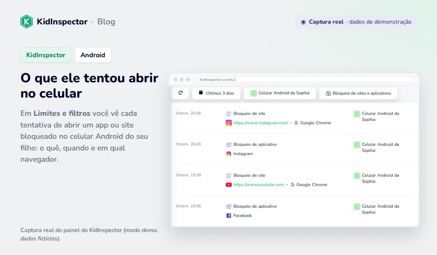The width and height of the screenshot is (437, 255).
Task: Click the kidinspector.com/v2 address bar
Action: pyautogui.click(x=305, y=79)
